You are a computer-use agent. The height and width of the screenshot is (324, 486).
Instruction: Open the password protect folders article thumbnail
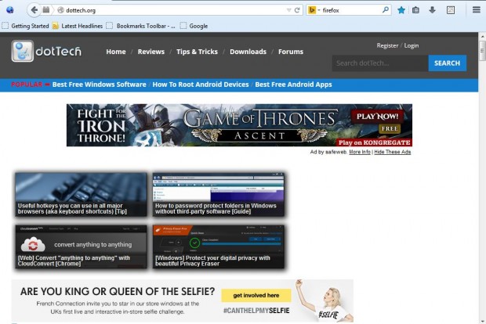tap(219, 194)
